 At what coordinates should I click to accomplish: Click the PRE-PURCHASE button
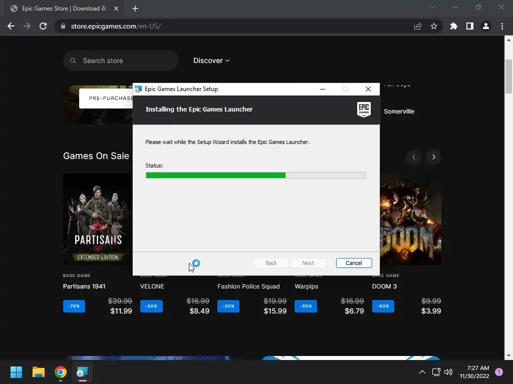point(106,98)
